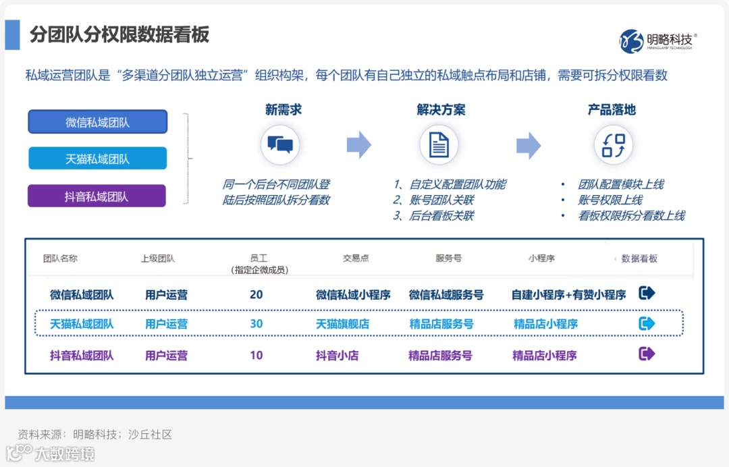Image resolution: width=729 pixels, height=467 pixels.
Task: Click 用户运营 in the 微信私域团队 row
Action: (x=167, y=295)
